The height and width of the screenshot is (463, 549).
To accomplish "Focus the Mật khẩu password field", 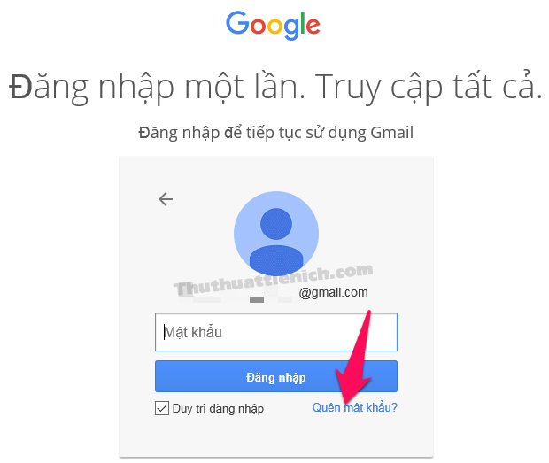I will 276,332.
